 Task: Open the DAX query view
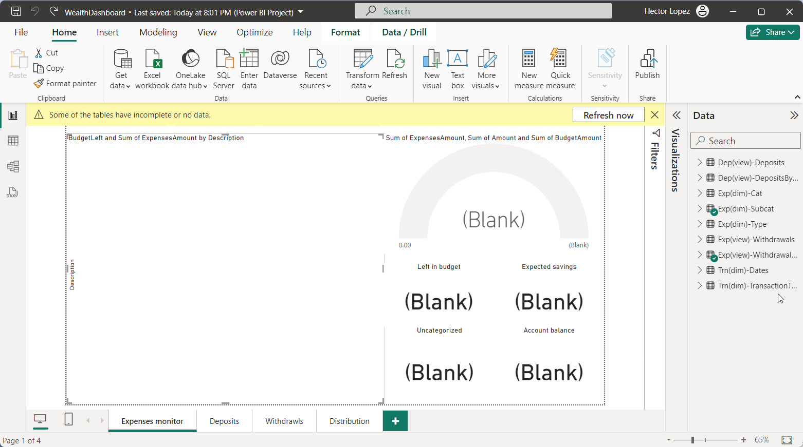tap(12, 192)
